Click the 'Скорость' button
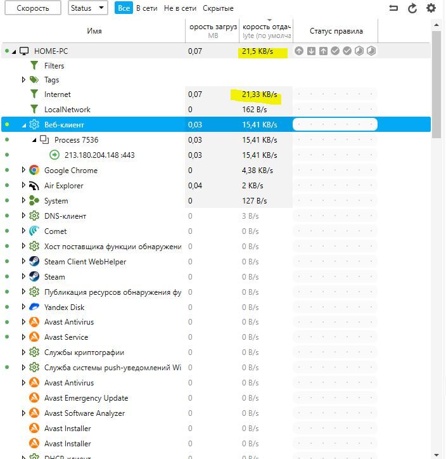446x459 pixels. coord(32,8)
